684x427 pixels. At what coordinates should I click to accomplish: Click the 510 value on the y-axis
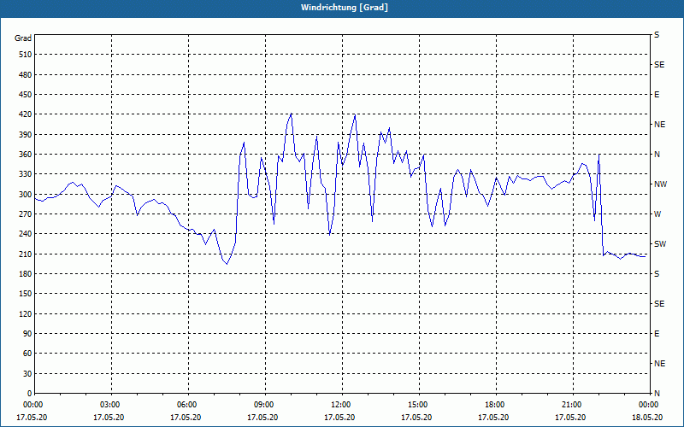pos(26,55)
